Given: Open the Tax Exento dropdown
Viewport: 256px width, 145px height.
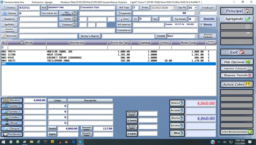Looking at the screenshot, I should [195, 19].
